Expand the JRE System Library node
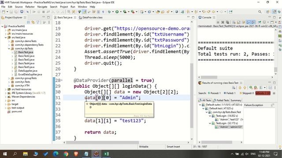This screenshot has width=282, height=158. (6, 93)
